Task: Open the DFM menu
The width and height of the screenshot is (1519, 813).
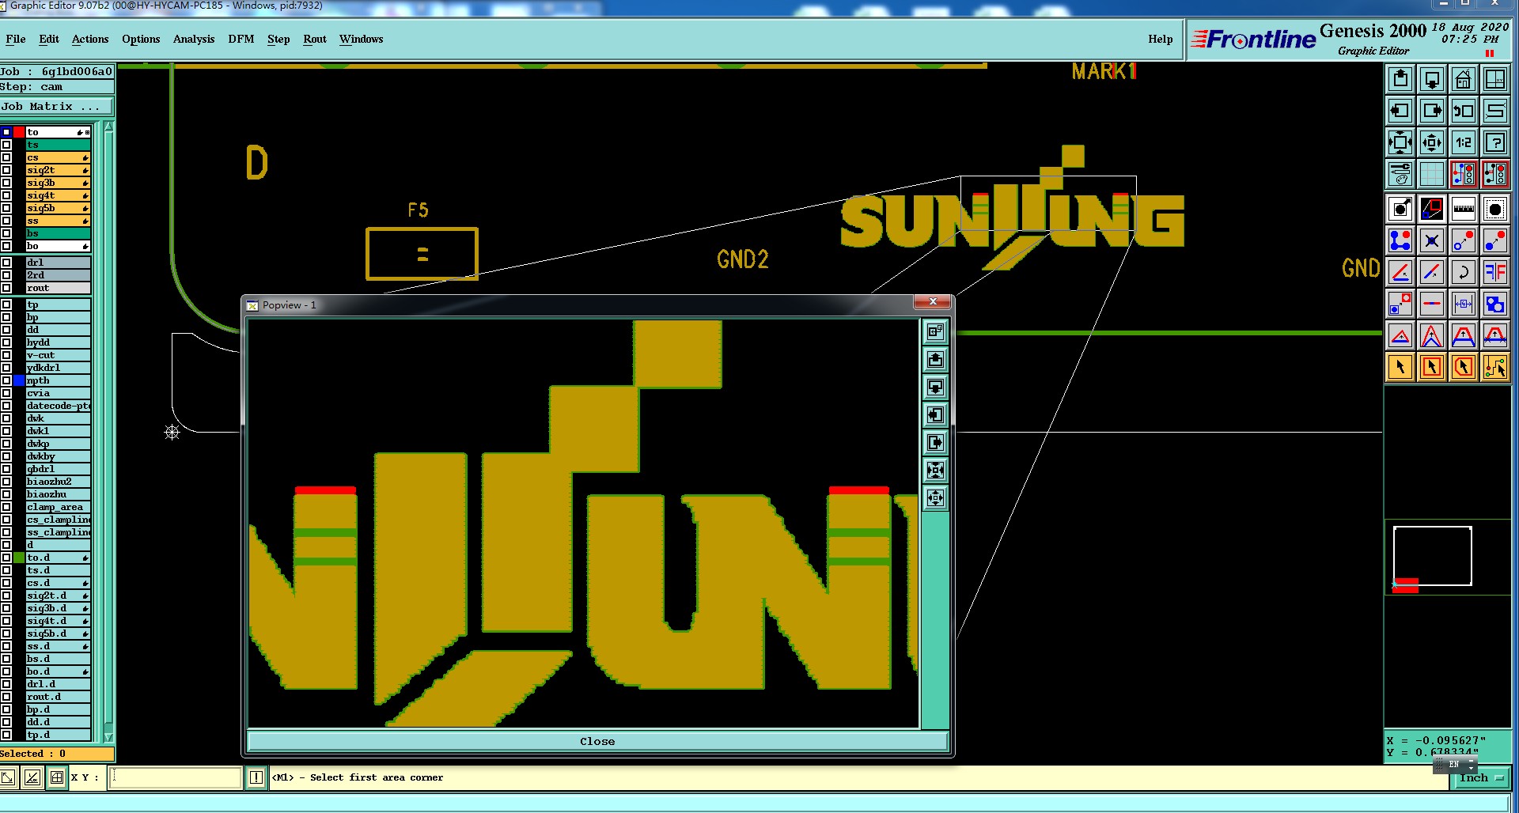Action: (241, 39)
